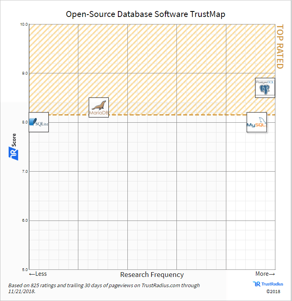
Task: Click the 5.0 y-axis value
Action: (x=25, y=269)
